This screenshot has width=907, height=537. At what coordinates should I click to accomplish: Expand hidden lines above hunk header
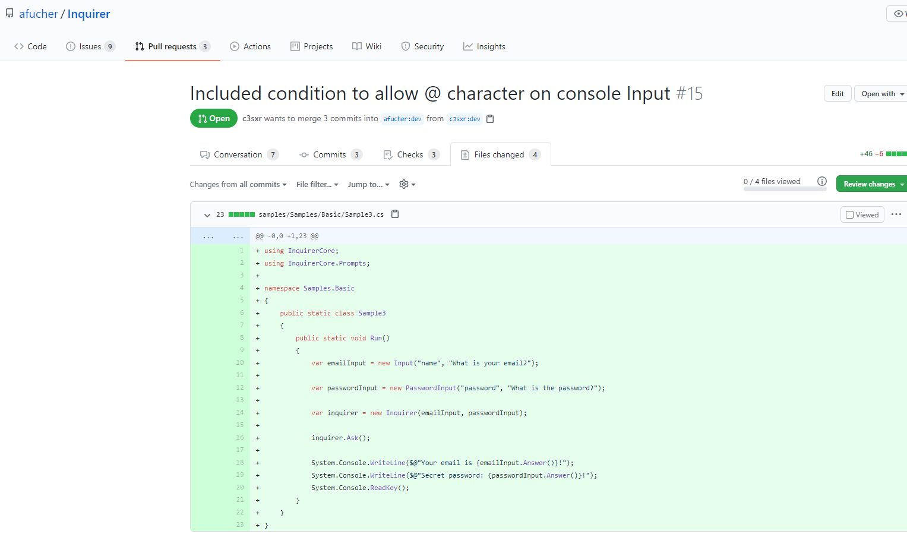point(220,236)
